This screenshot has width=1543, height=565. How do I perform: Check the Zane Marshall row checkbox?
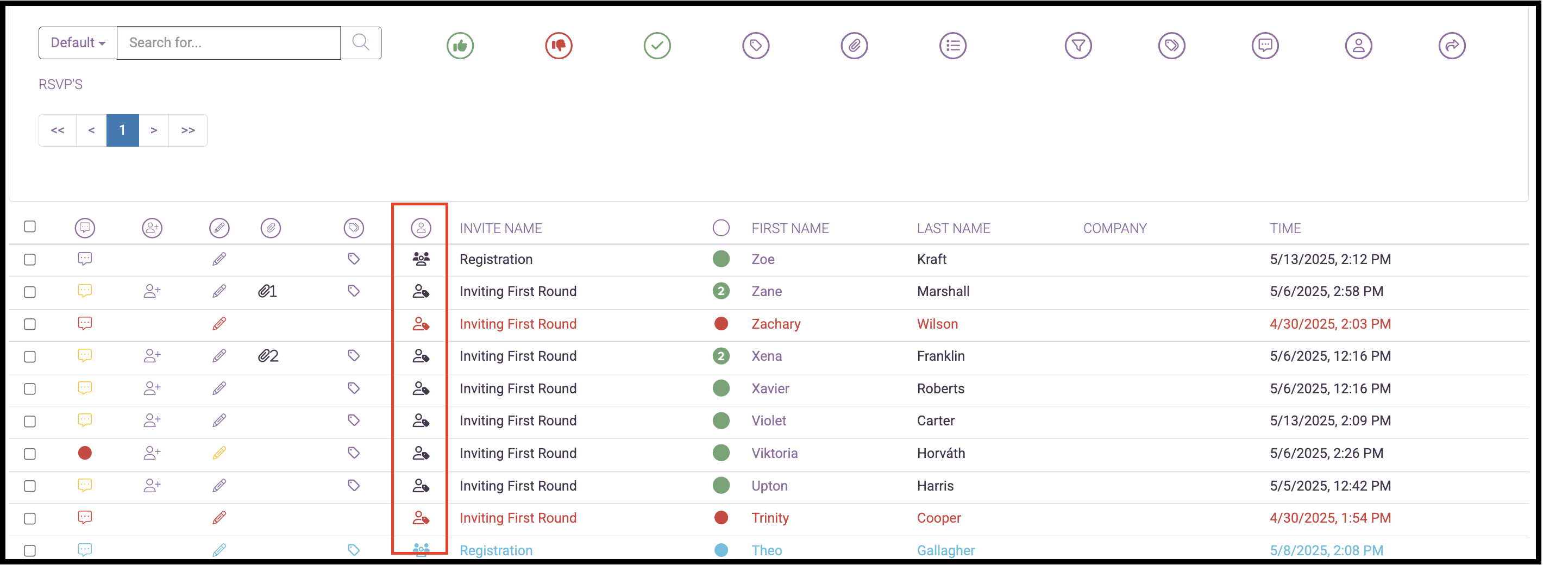(30, 292)
